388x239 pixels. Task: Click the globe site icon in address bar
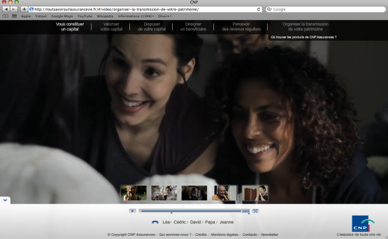pos(31,9)
